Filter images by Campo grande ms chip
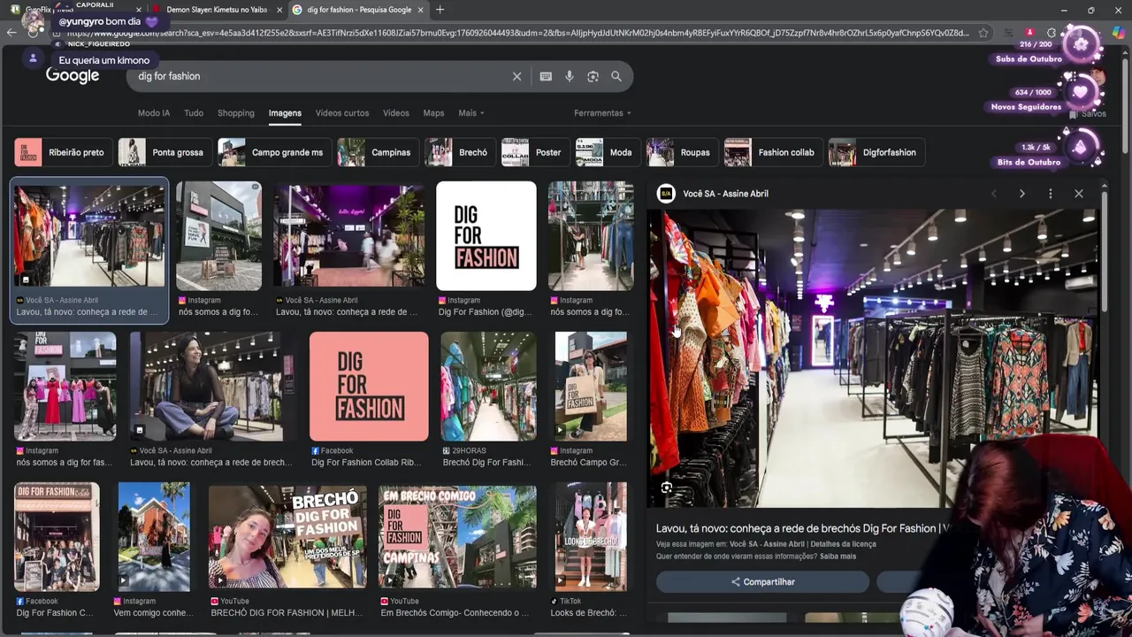Viewport: 1132px width, 637px height. (275, 152)
